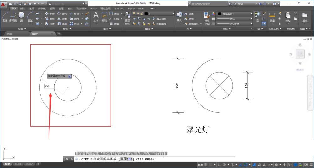Click the radius input field showing 250
314x168 pixels.
tap(49, 86)
